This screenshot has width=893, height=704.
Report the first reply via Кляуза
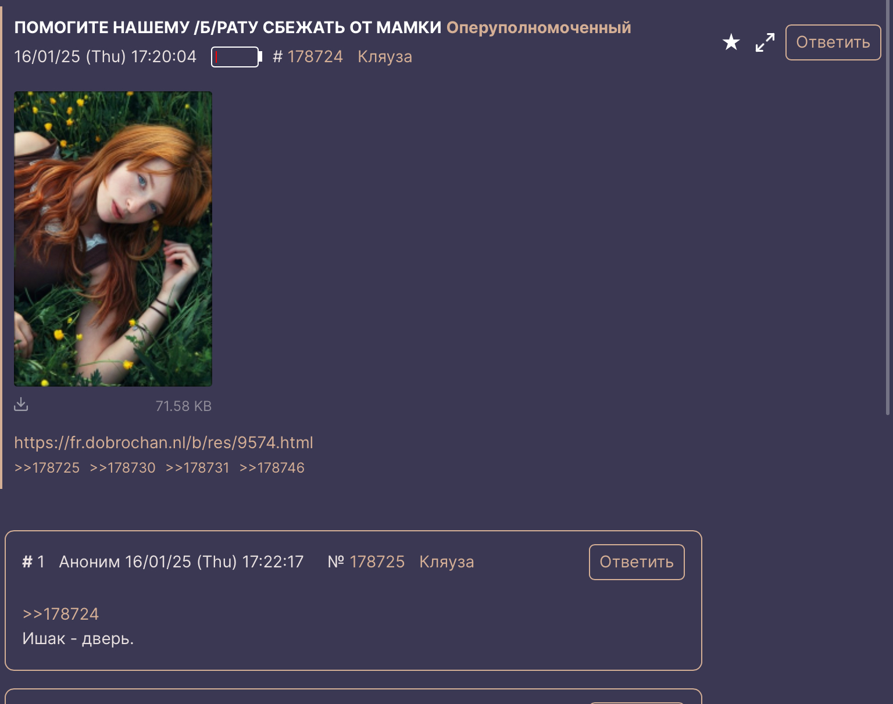446,562
